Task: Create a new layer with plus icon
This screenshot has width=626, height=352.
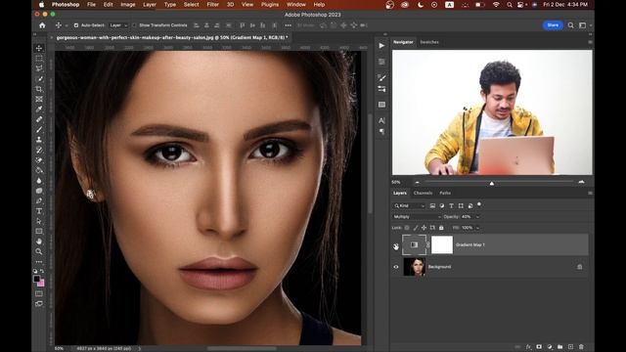Action: click(x=570, y=347)
